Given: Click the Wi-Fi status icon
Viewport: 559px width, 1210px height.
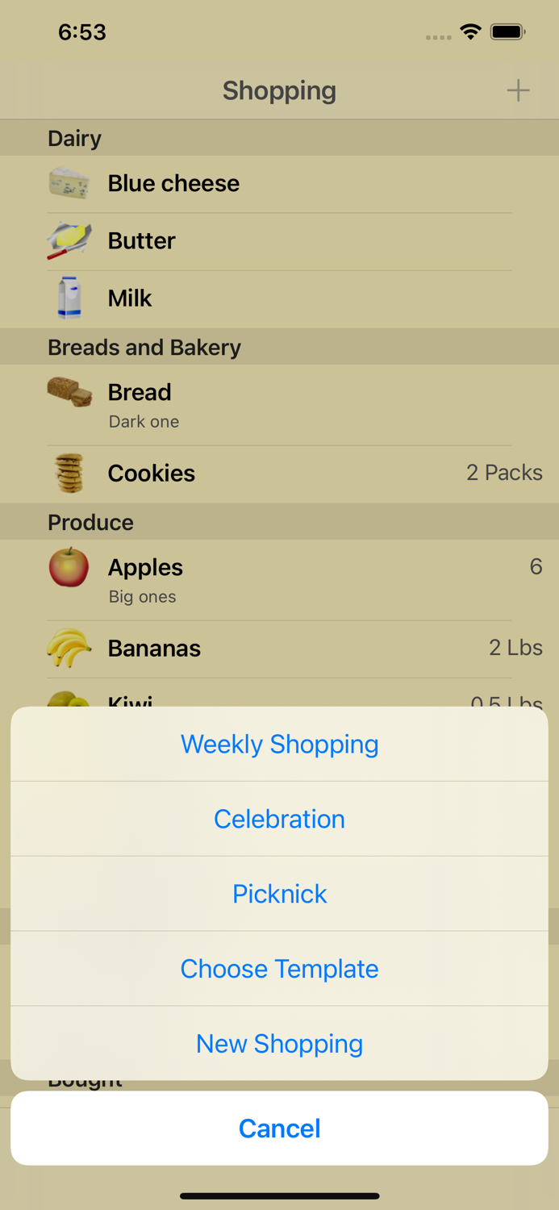Looking at the screenshot, I should click(x=470, y=32).
